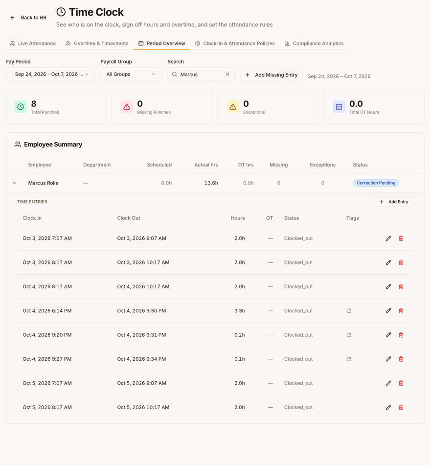Open the Payroll Group dropdown
Image resolution: width=430 pixels, height=465 pixels.
[x=131, y=74]
